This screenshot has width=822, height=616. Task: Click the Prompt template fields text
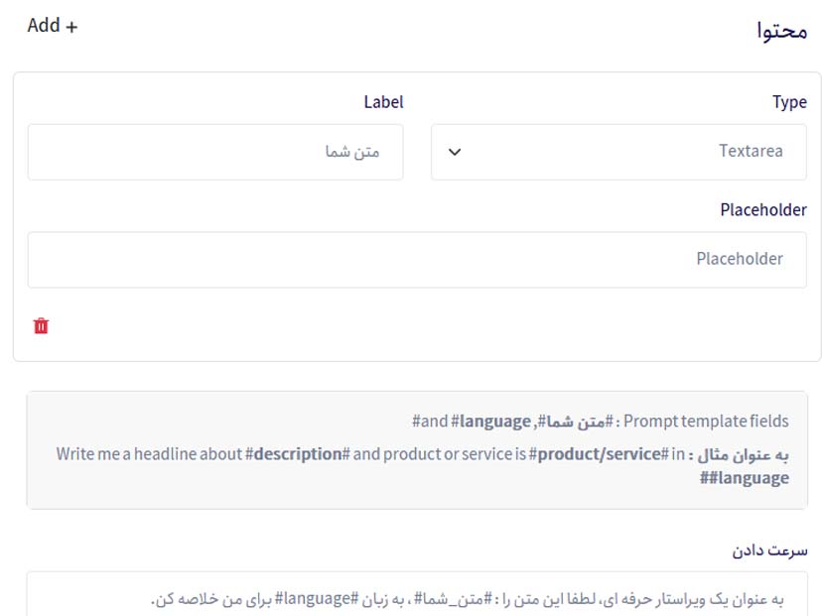click(x=706, y=422)
